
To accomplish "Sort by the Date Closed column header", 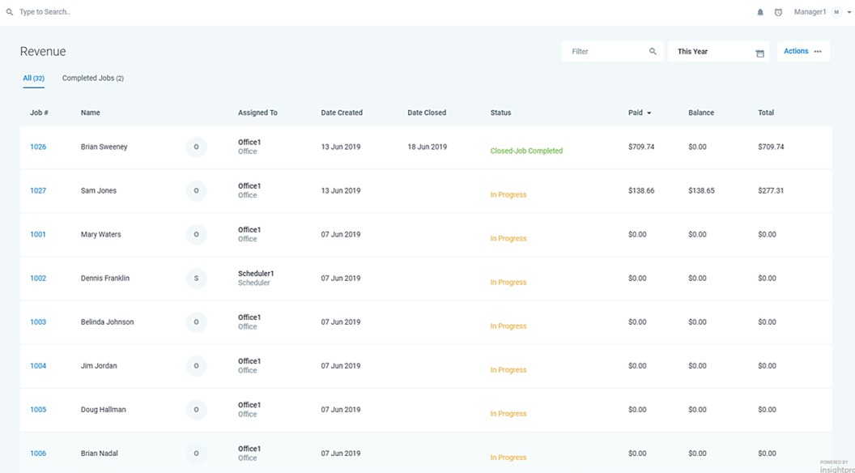I will (x=427, y=113).
